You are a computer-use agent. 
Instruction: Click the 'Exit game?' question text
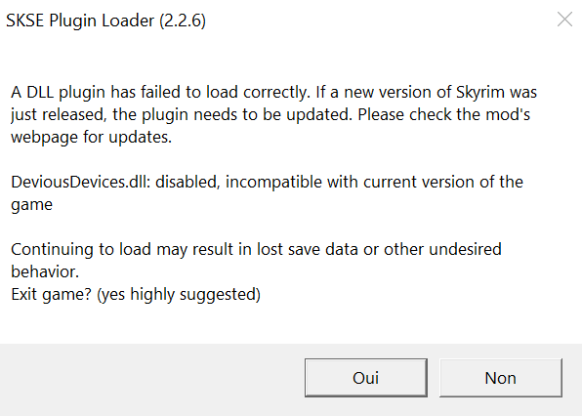(x=51, y=295)
